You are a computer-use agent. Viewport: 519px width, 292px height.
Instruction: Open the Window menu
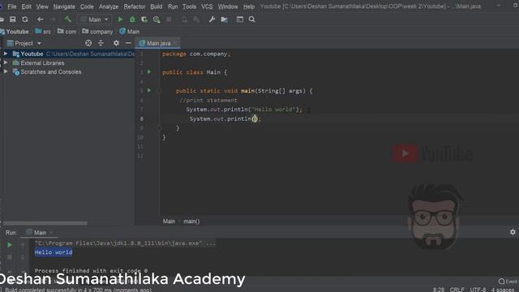[x=228, y=6]
